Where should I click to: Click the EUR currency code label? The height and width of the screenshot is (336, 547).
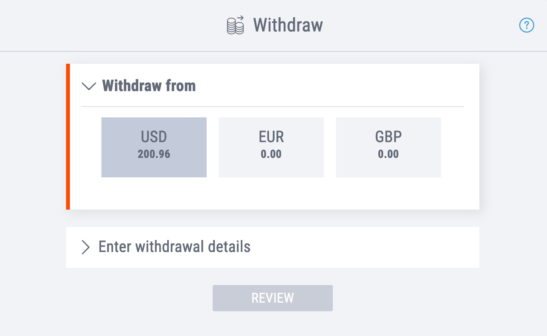pos(271,137)
